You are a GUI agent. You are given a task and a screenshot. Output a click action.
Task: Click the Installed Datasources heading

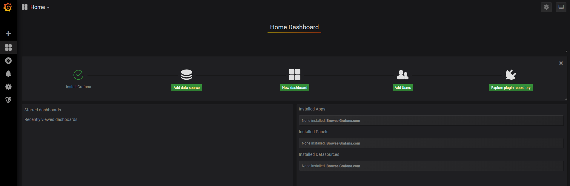click(x=319, y=154)
